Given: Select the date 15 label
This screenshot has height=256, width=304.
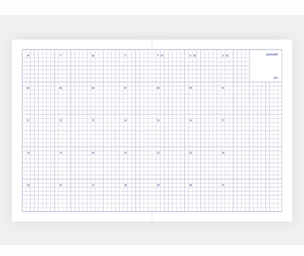Looking at the screenshot, I should [158, 120].
